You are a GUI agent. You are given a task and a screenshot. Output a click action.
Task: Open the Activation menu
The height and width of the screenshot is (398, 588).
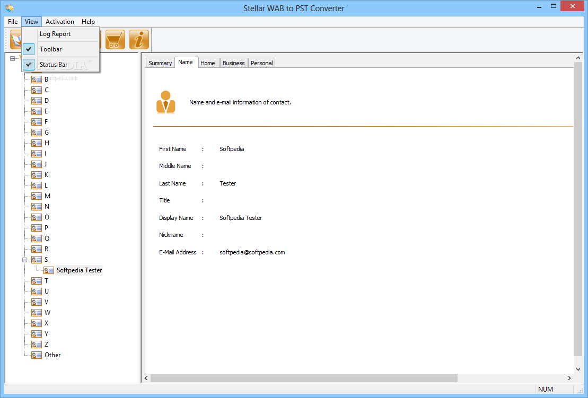tap(60, 21)
